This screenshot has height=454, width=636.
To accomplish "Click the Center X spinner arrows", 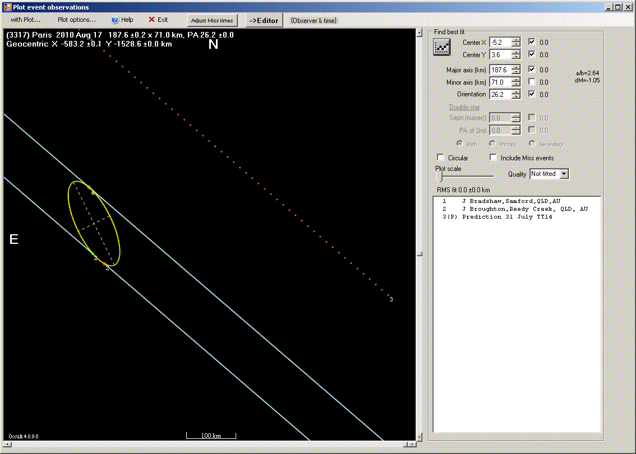I will (x=516, y=42).
